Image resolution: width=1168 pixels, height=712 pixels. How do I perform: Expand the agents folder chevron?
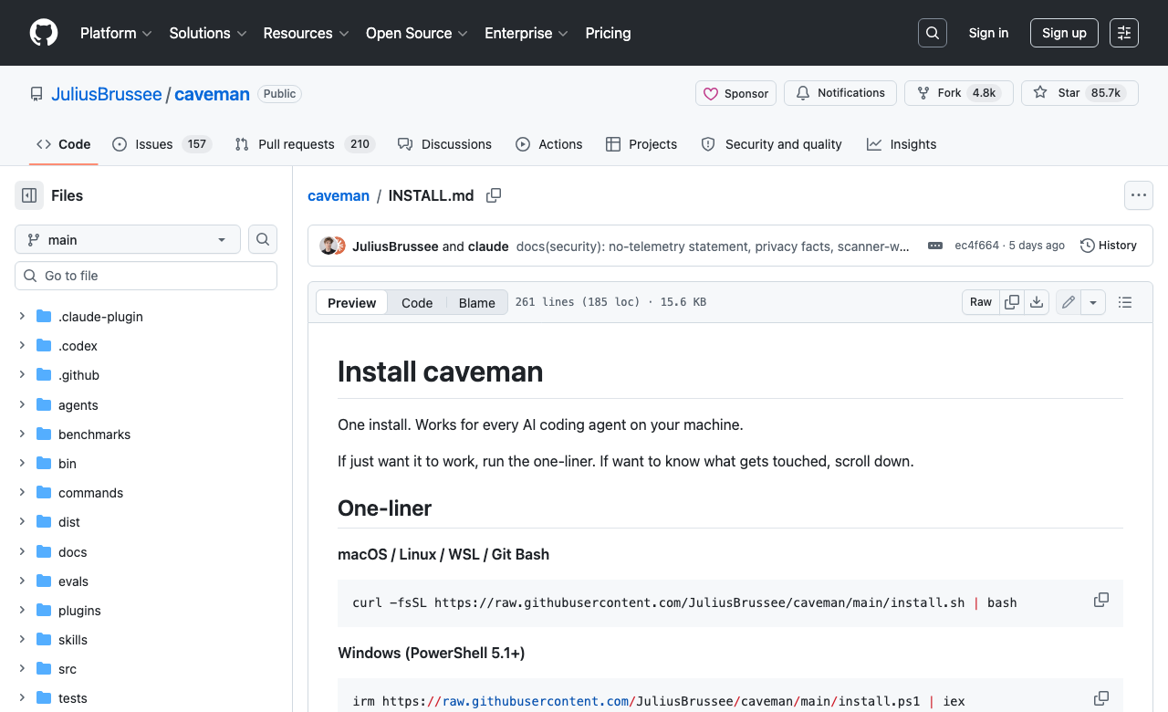tap(22, 405)
